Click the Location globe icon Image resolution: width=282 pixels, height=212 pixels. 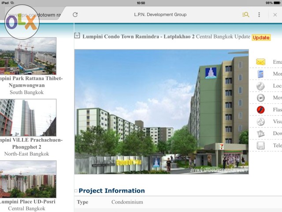261,86
